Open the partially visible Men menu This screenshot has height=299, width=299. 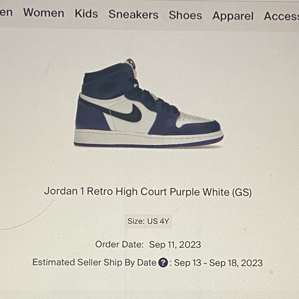tap(6, 12)
